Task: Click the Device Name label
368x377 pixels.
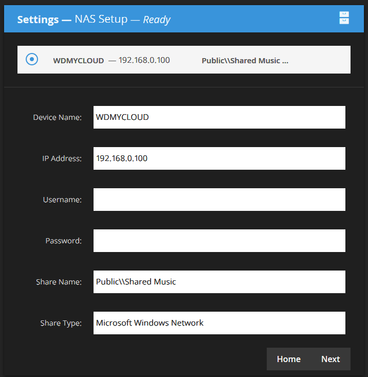Action: [57, 117]
